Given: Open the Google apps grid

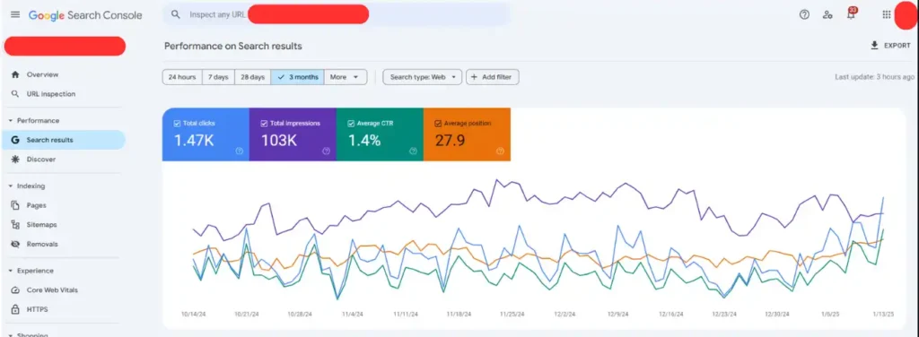Looking at the screenshot, I should (886, 14).
